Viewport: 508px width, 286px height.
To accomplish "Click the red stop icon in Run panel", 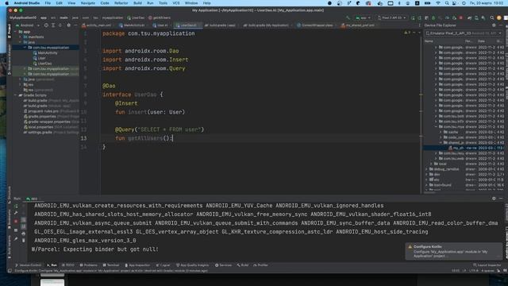I will (x=16, y=221).
